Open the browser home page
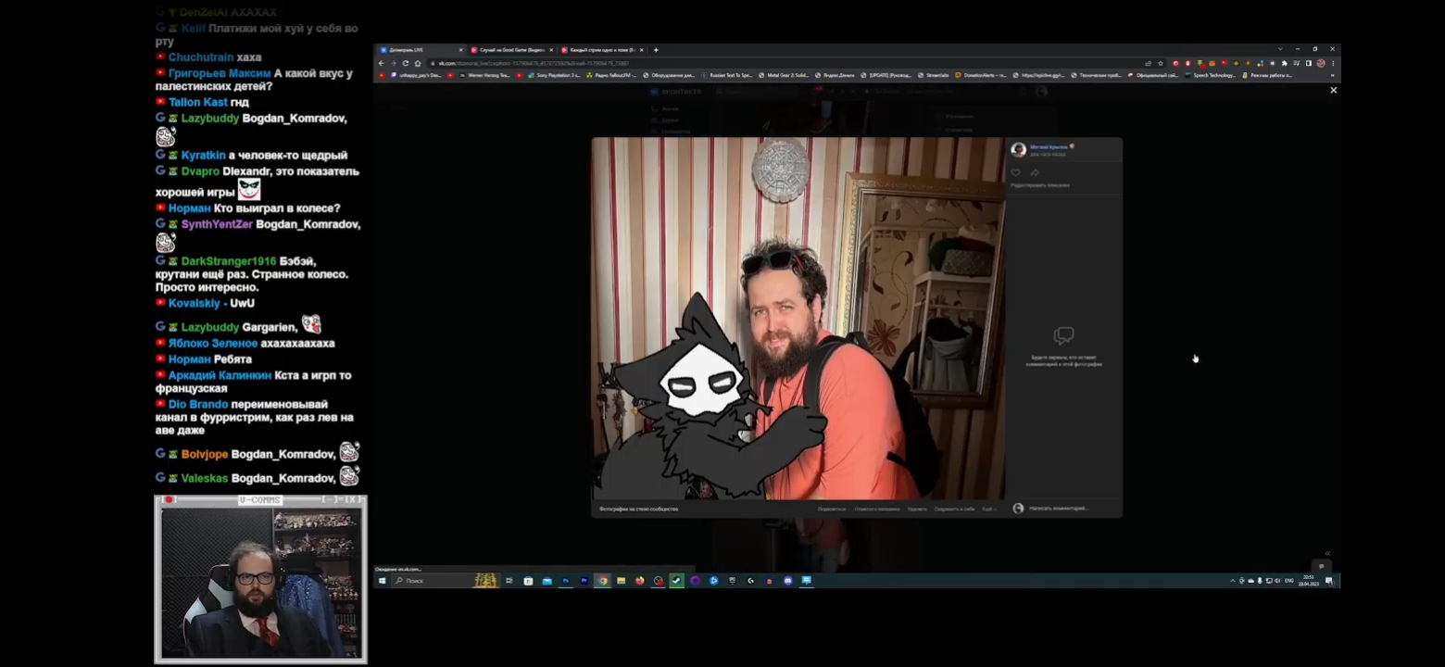The image size is (1445, 667). point(418,63)
